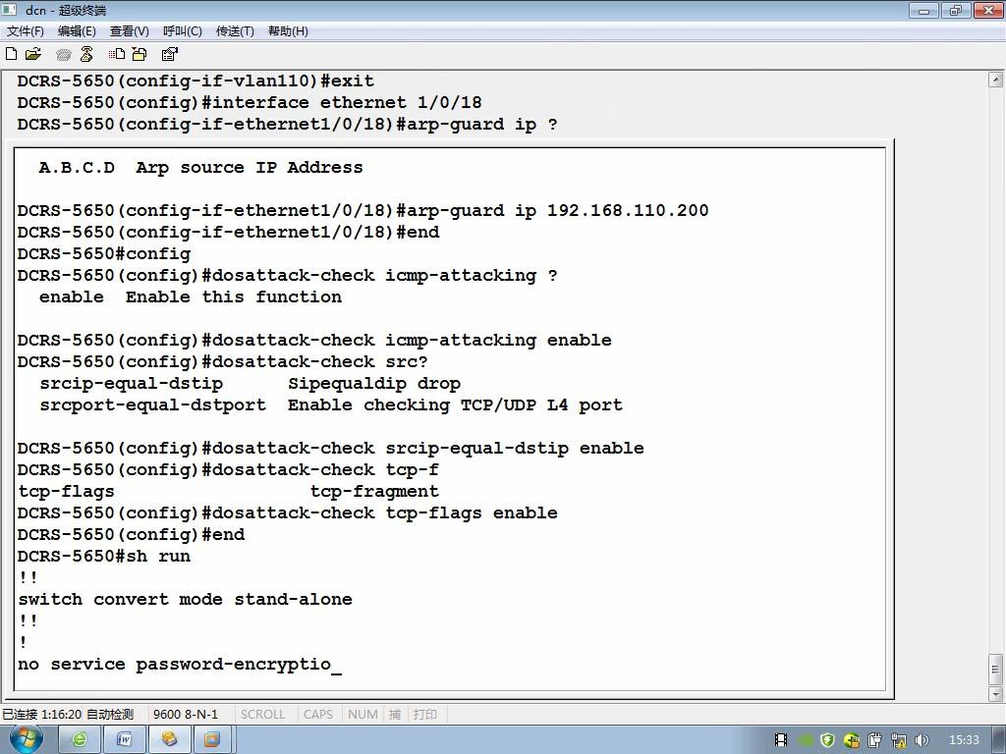Image resolution: width=1006 pixels, height=754 pixels.
Task: Click the 自动检测 status bar entry
Action: click(x=110, y=715)
